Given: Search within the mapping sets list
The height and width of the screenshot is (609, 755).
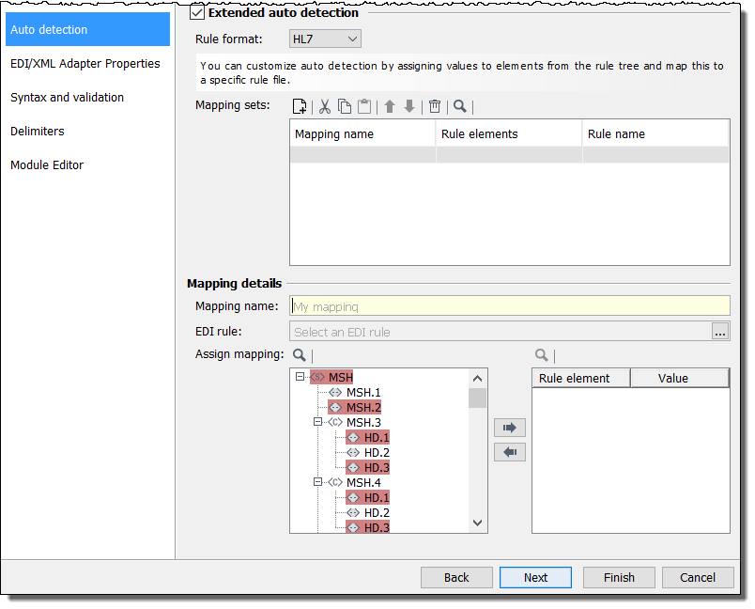Looking at the screenshot, I should click(x=459, y=107).
